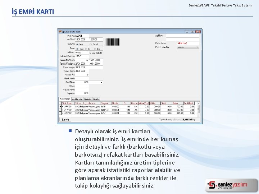Click the Renk Kodu field
The width and height of the screenshot is (259, 194).
pyautogui.click(x=82, y=79)
